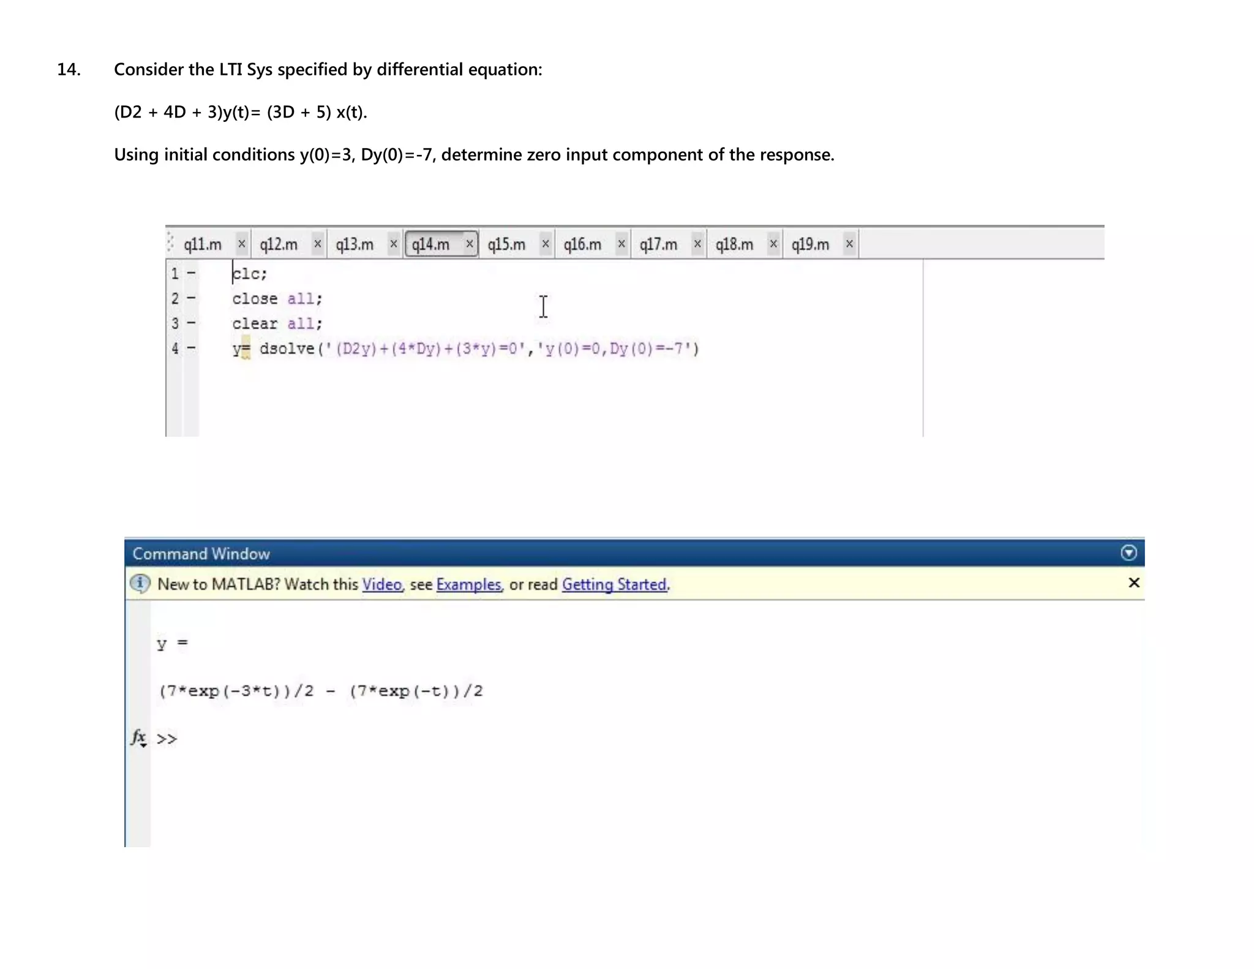Viewport: 1254px width, 969px height.
Task: Click the y = output line
Action: 172,644
